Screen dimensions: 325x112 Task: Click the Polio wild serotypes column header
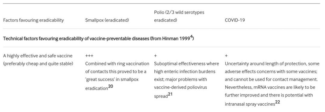[179, 16]
